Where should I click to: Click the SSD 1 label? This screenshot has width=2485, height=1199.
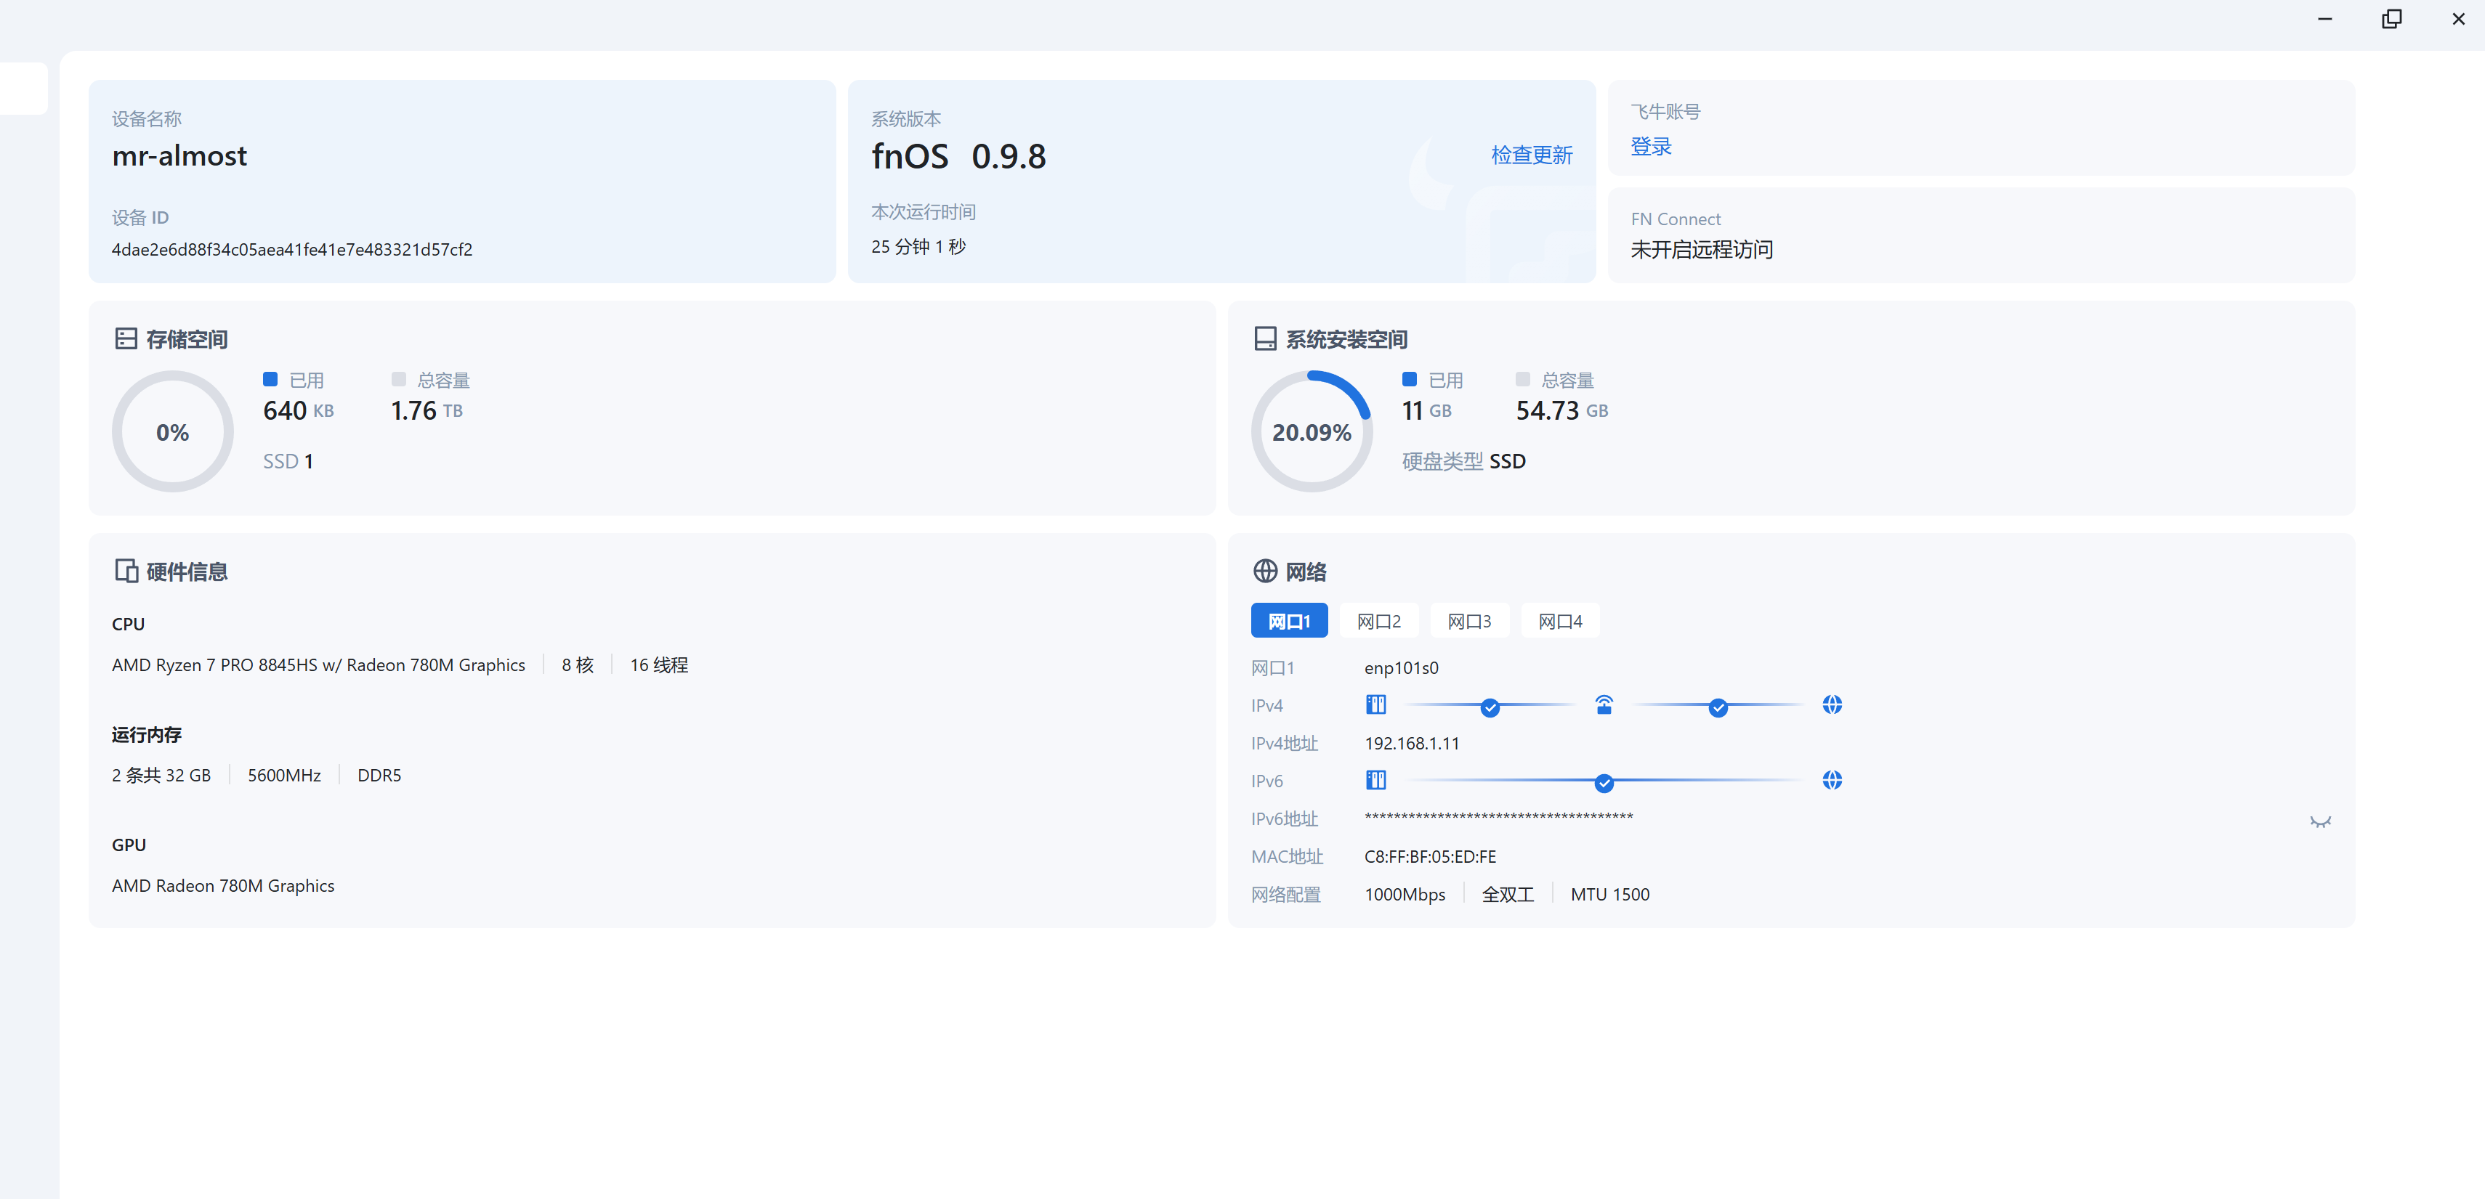[288, 460]
